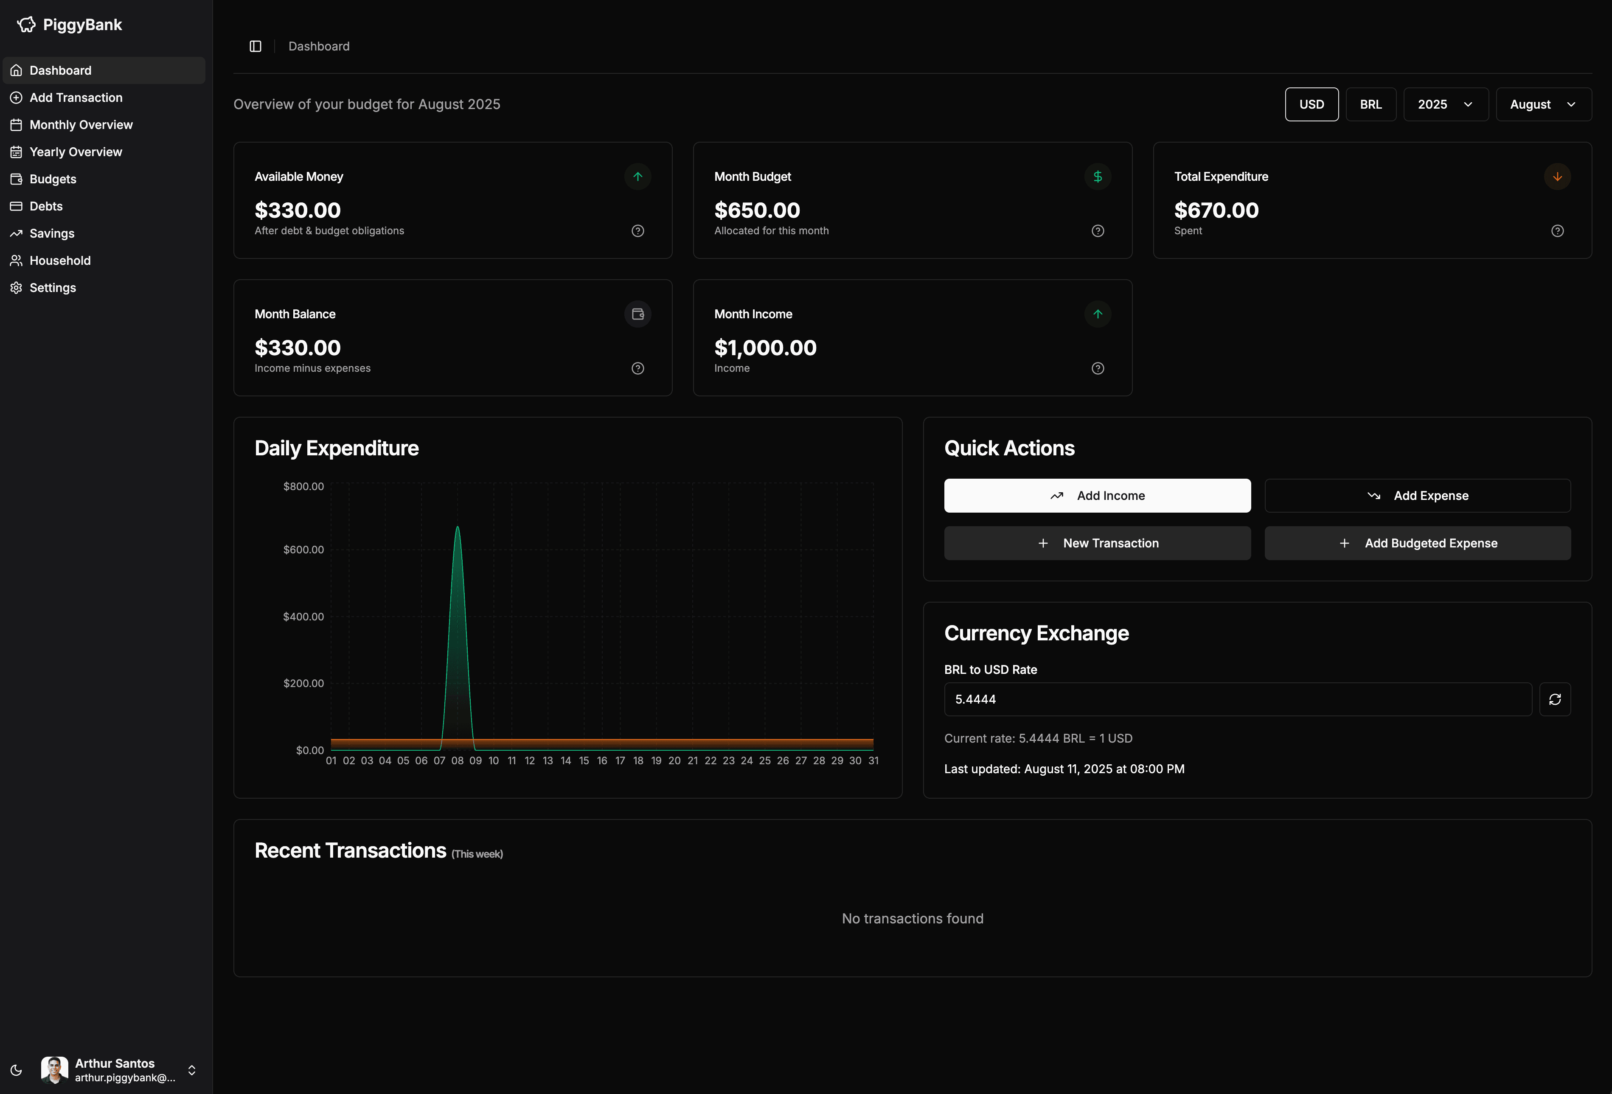Viewport: 1612px width, 1094px height.
Task: Click the PiggyBank logo
Action: coord(69,24)
